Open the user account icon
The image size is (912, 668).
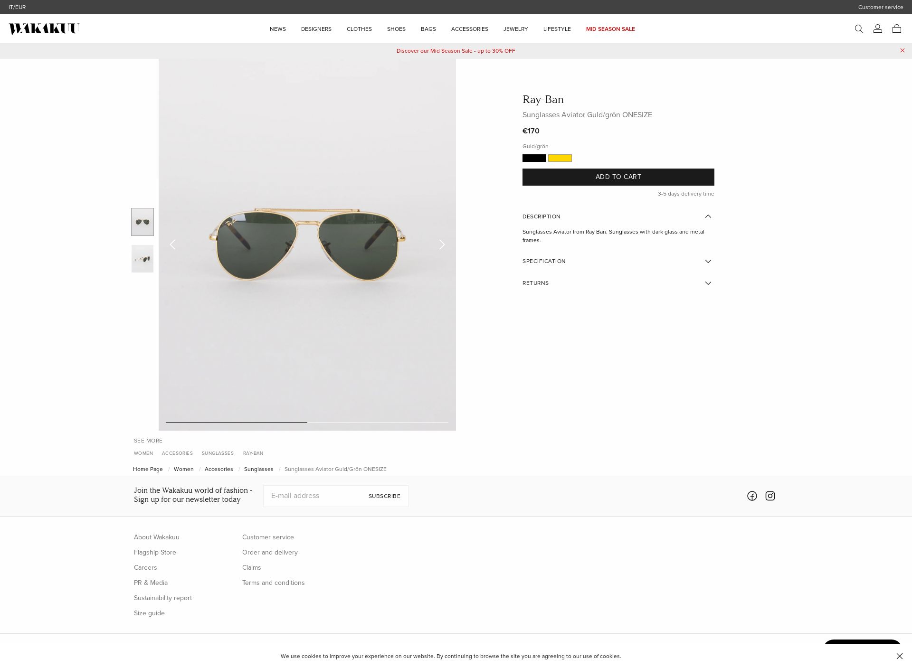click(878, 29)
